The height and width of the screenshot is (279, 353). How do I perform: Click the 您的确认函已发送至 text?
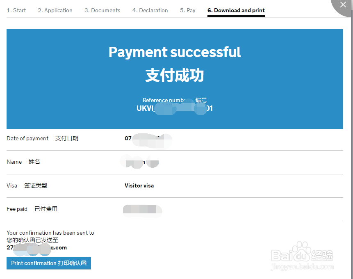tap(32, 240)
